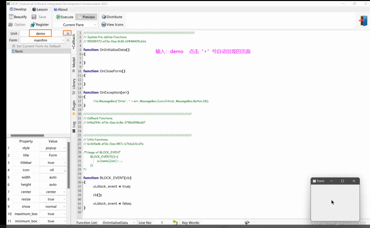This screenshot has width=370, height=228.
Task: Expand the Unit dropdown arrow
Action: [x=63, y=33]
